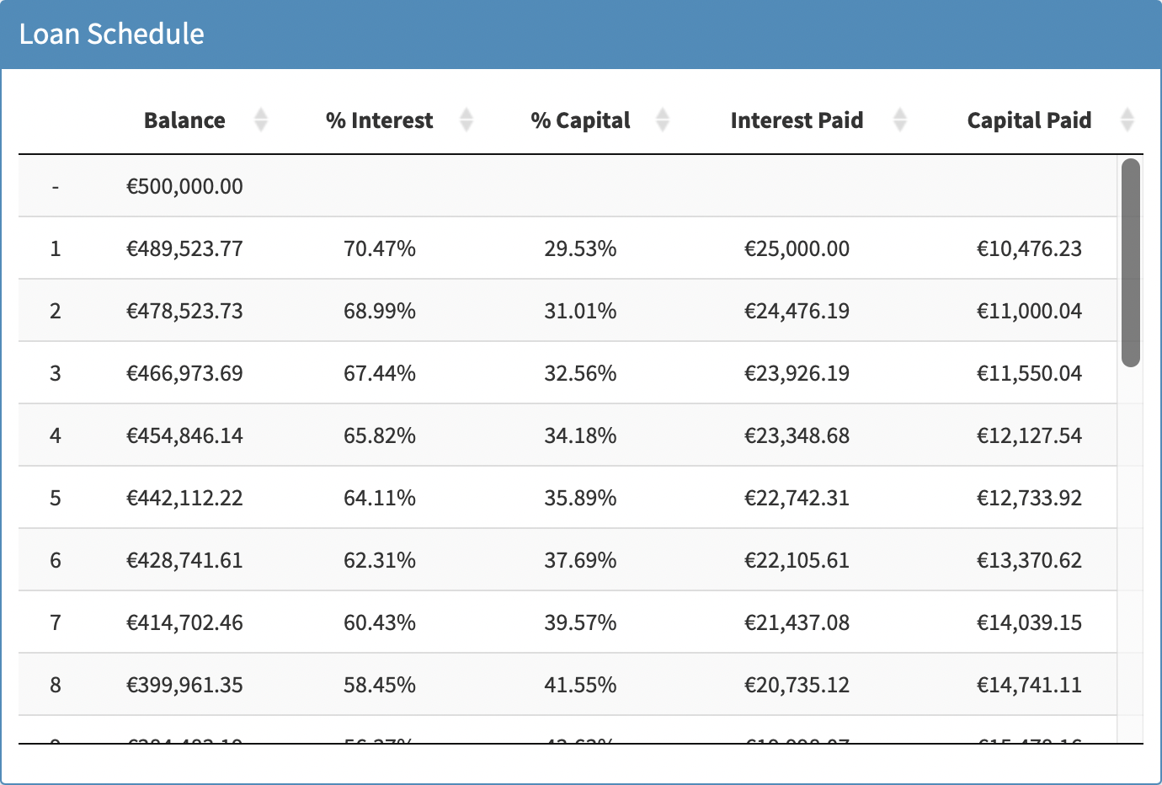
Task: Sort by Capital Paid header text
Action: pyautogui.click(x=1029, y=120)
